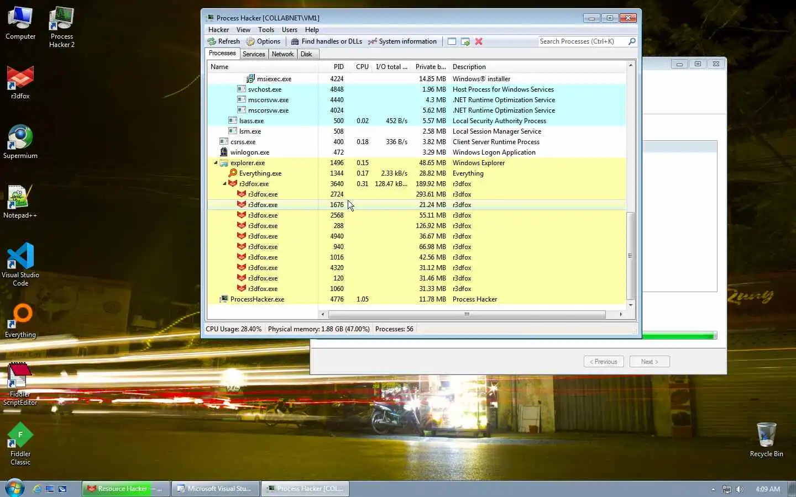Viewport: 796px width, 497px height.
Task: Click Next button in the background window
Action: click(x=650, y=362)
